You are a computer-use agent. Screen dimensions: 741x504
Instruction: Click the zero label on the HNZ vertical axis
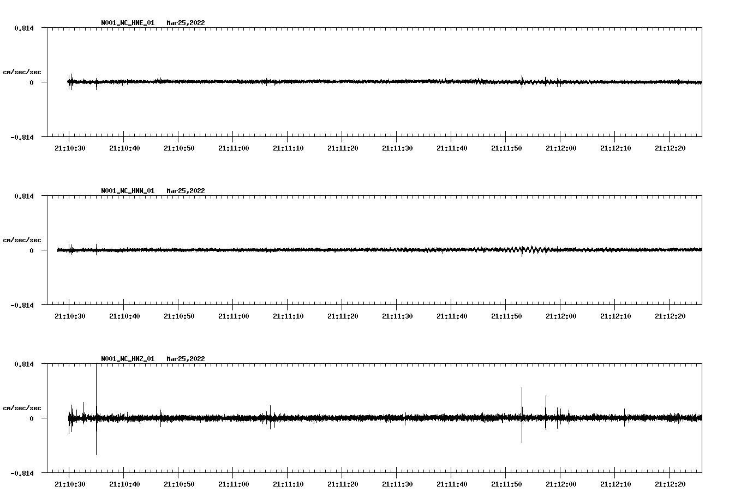click(x=32, y=418)
